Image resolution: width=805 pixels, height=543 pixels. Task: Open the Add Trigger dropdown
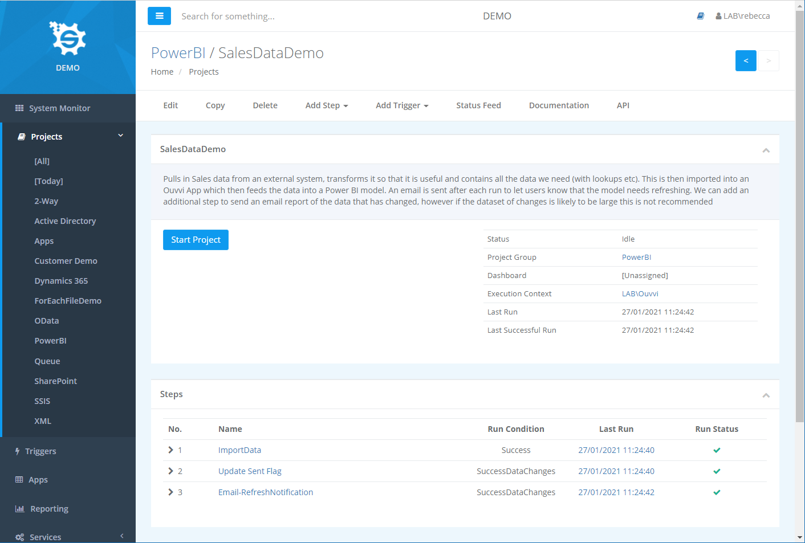(402, 105)
